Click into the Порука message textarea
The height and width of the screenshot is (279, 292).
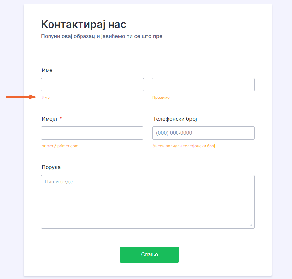[x=147, y=204]
